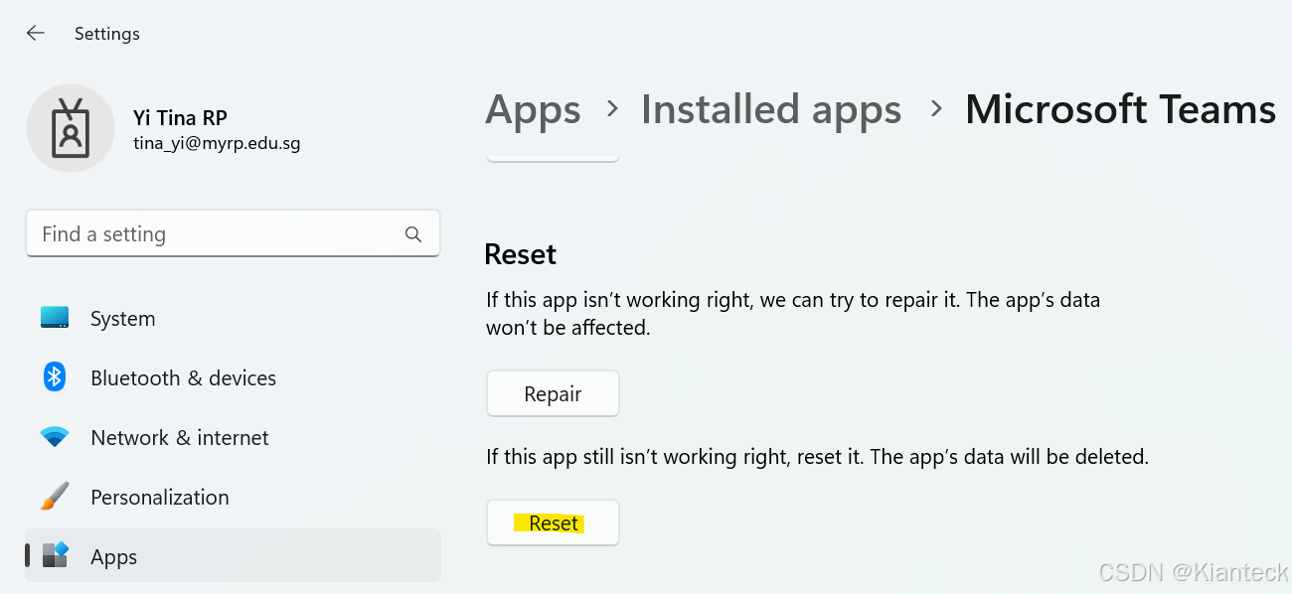Click the System monitor icon
Viewport: 1292px width, 594px height.
pos(55,318)
